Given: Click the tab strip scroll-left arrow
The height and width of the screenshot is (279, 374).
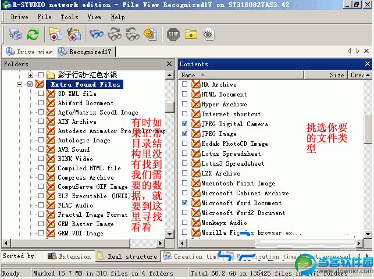Looking at the screenshot, I should tap(350, 51).
